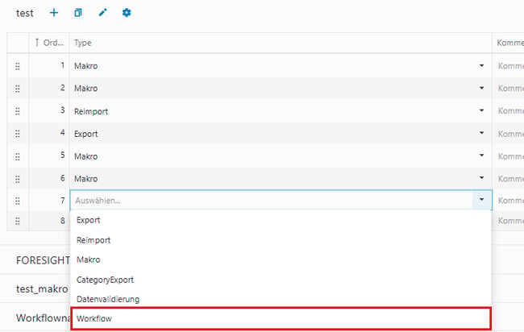Image resolution: width=524 pixels, height=332 pixels.
Task: Click the Auswählen... input in row 7
Action: [271, 201]
